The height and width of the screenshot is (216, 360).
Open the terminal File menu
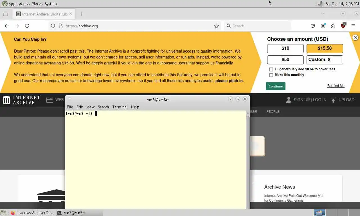pos(70,107)
